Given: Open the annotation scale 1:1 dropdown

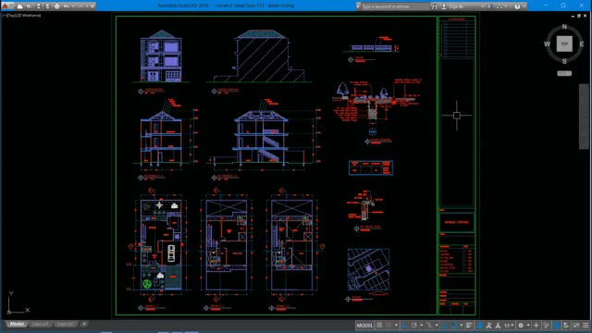Looking at the screenshot, I should pyautogui.click(x=509, y=326).
